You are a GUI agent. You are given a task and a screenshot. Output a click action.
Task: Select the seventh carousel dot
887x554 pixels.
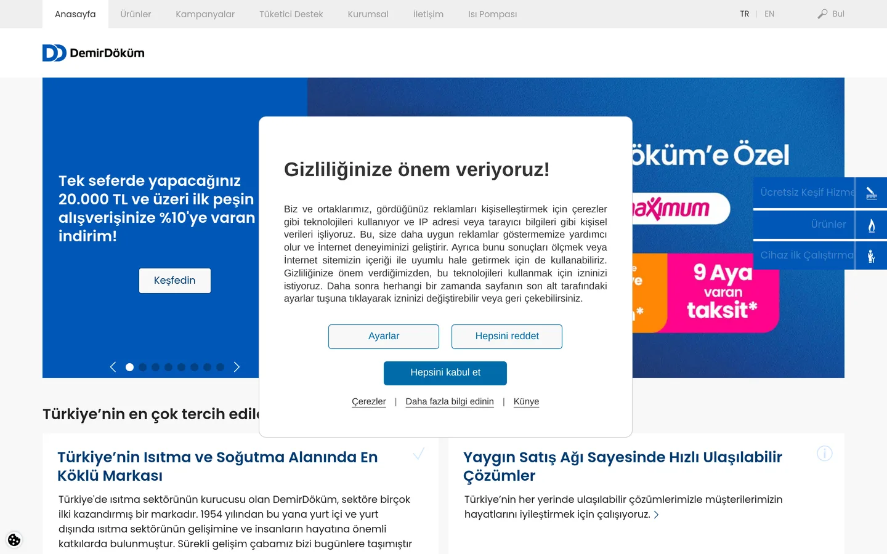click(207, 367)
